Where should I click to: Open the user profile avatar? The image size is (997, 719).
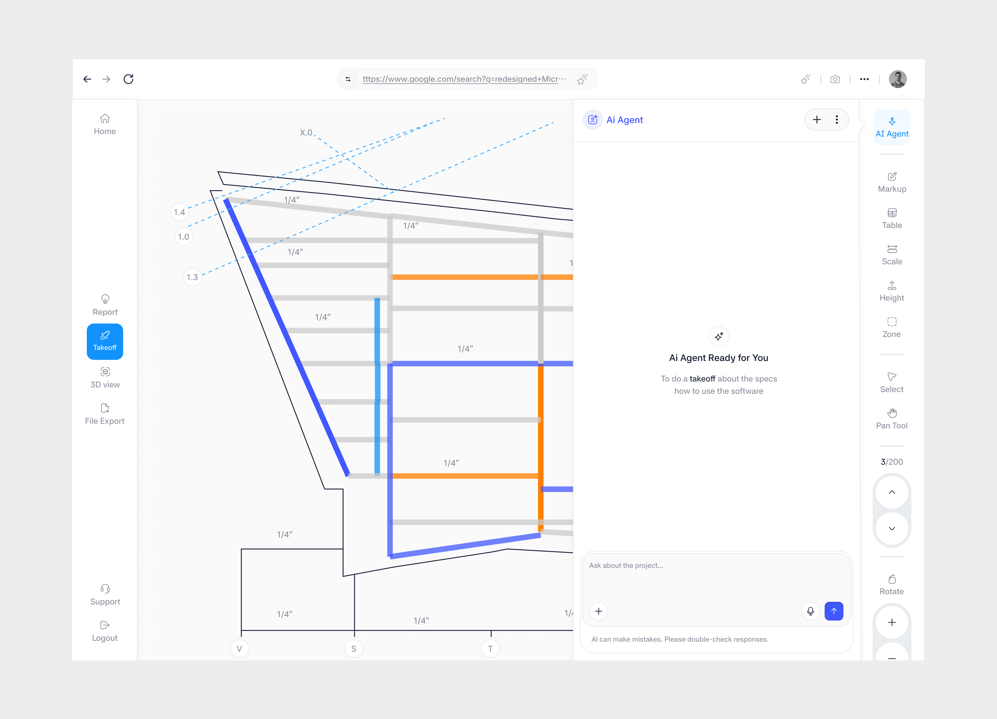coord(897,79)
